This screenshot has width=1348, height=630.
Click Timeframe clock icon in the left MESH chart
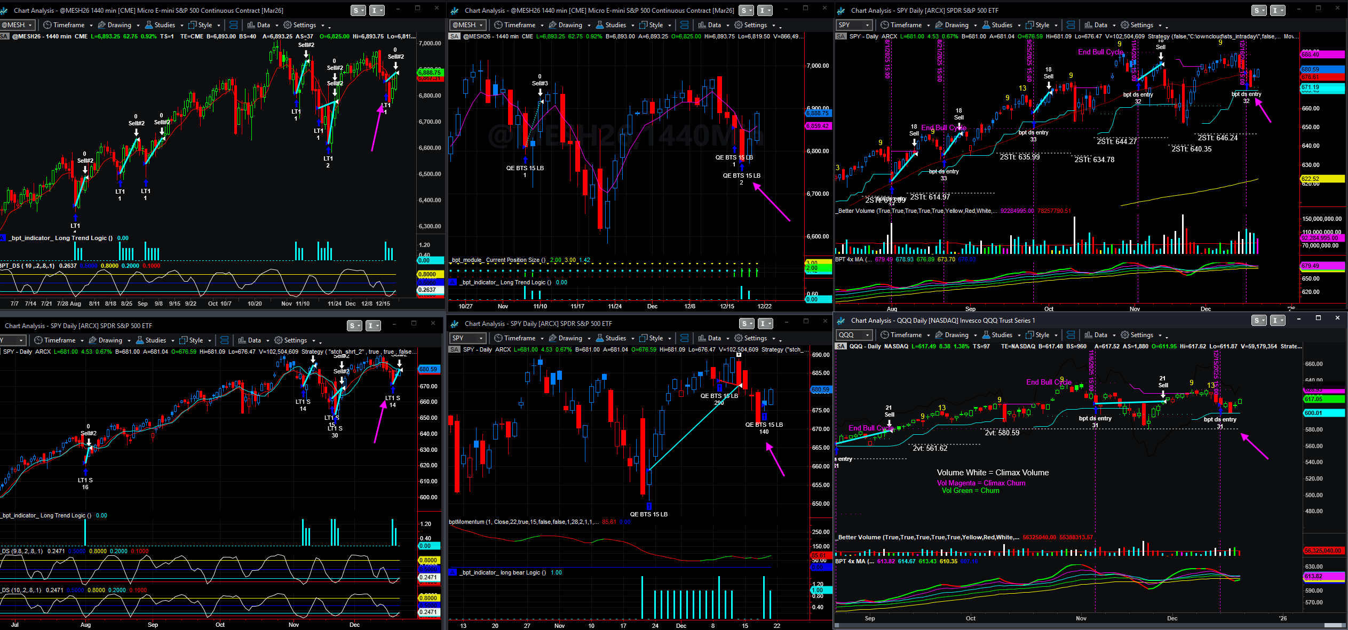point(47,25)
